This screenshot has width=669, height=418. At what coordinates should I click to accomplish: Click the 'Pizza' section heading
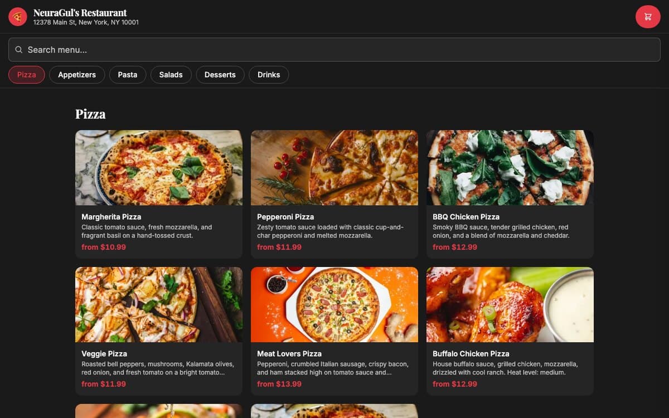90,114
